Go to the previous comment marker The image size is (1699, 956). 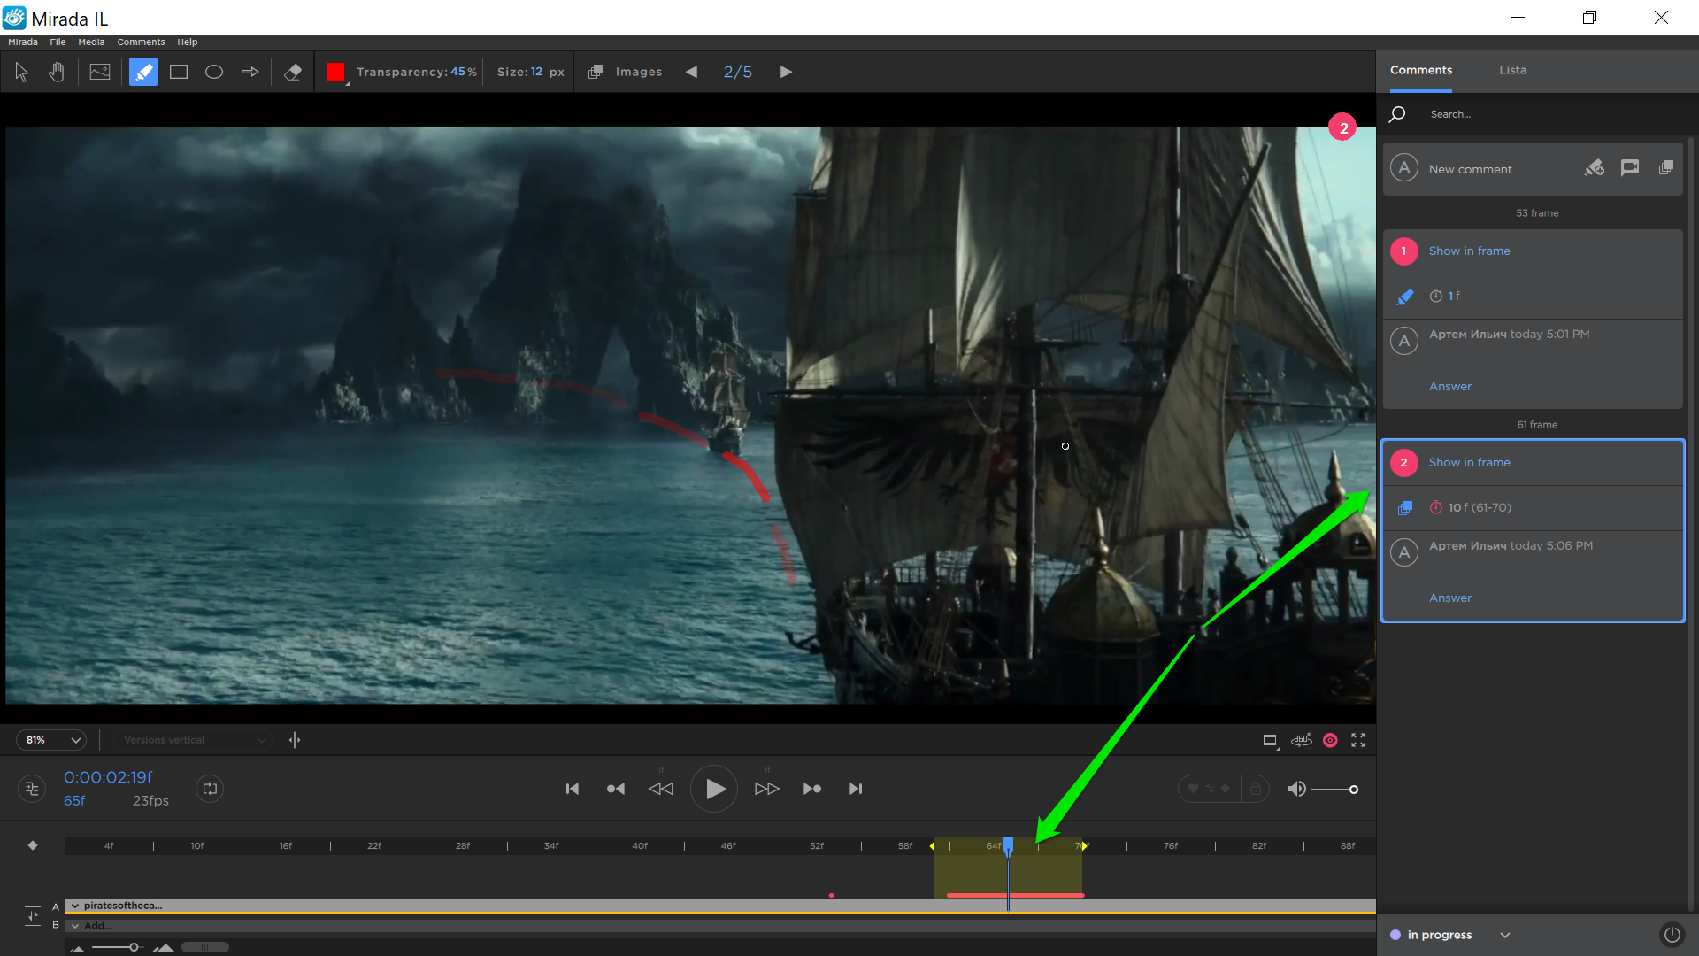click(x=616, y=789)
